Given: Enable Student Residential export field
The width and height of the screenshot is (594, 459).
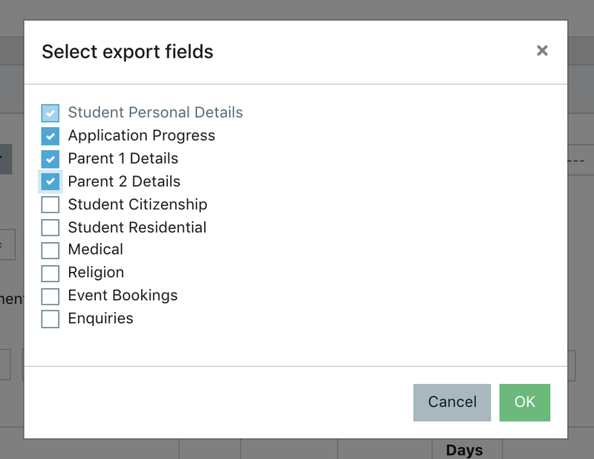Looking at the screenshot, I should 50,227.
